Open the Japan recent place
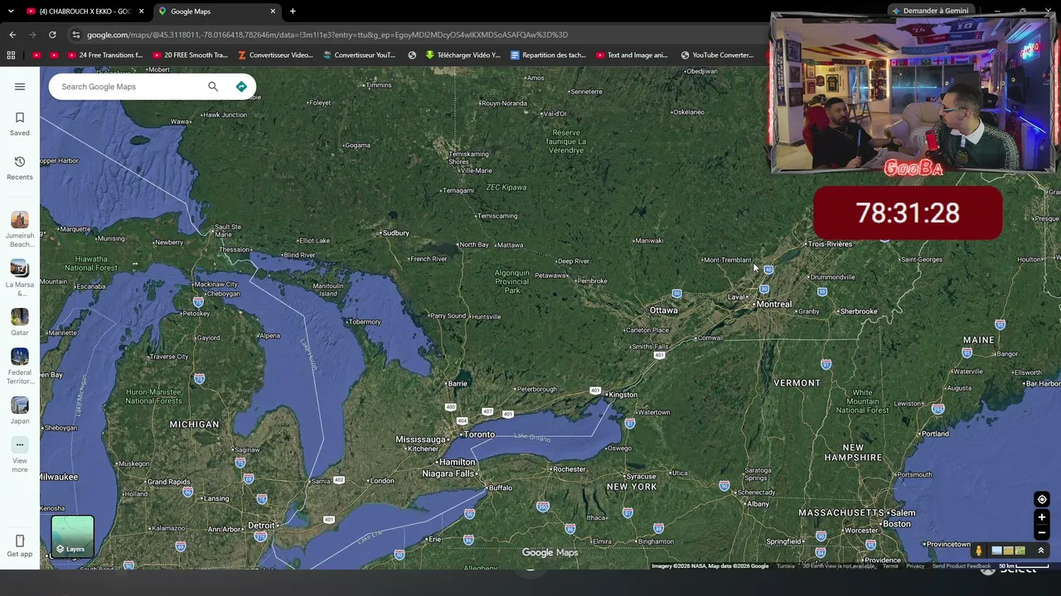The image size is (1061, 596). pos(20,410)
